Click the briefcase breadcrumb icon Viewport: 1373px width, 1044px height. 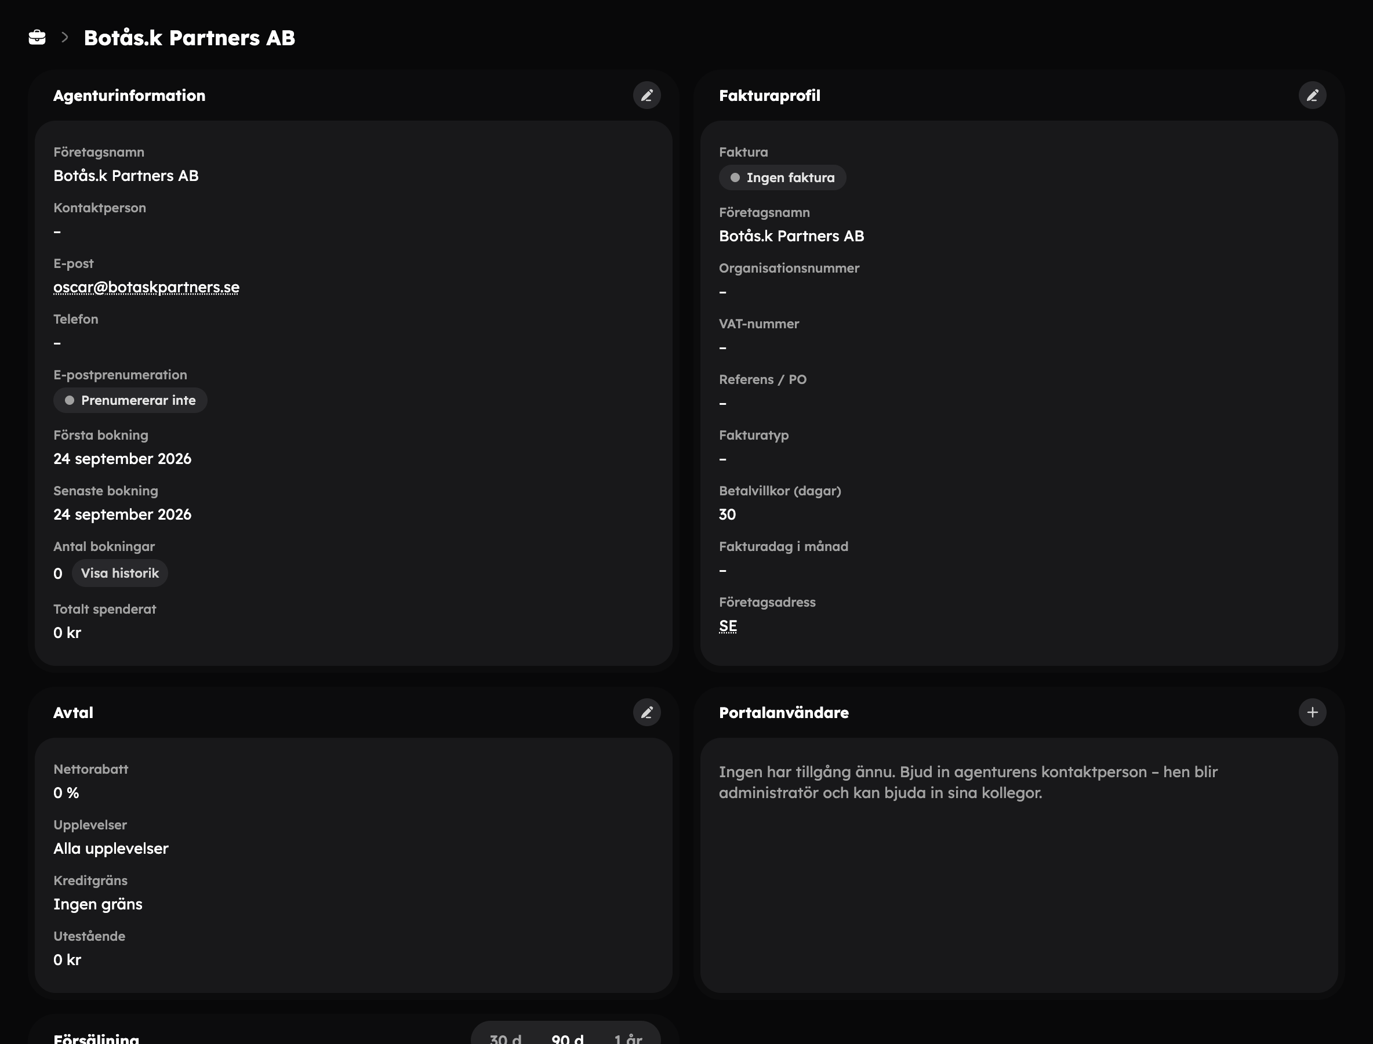[37, 38]
